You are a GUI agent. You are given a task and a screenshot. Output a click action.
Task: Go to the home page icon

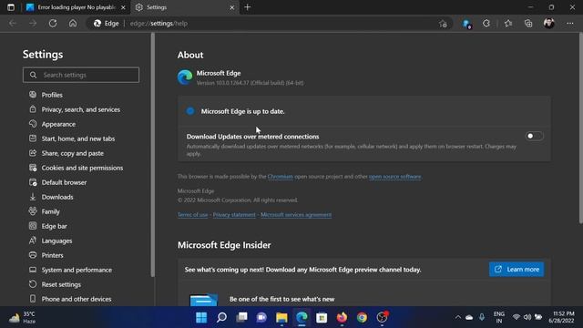(x=73, y=24)
